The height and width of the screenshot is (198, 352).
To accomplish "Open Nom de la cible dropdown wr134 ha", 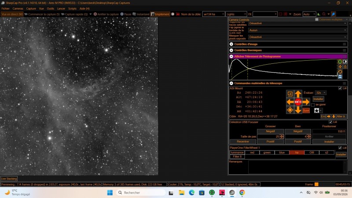I will [x=213, y=14].
